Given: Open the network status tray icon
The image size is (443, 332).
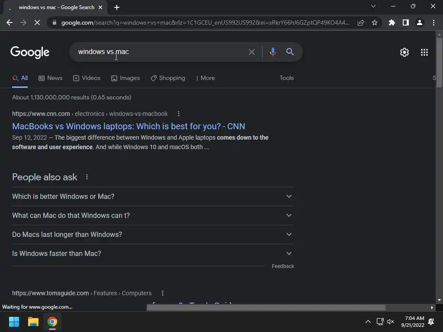Looking at the screenshot, I should pos(380,322).
